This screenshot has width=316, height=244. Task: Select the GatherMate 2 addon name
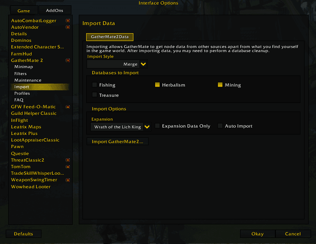click(27, 60)
